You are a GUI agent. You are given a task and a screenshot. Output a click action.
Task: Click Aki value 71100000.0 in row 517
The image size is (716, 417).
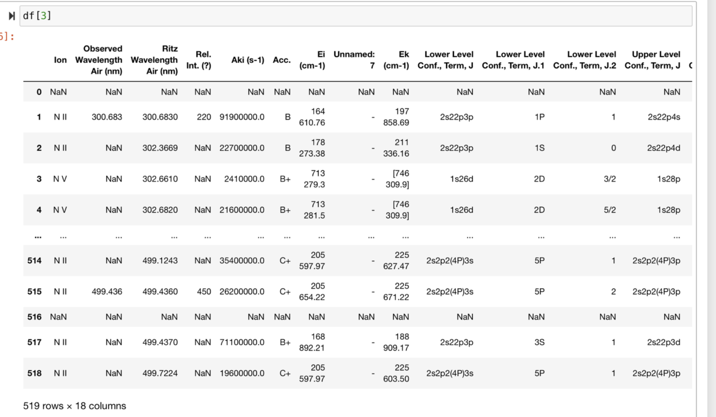pos(242,342)
